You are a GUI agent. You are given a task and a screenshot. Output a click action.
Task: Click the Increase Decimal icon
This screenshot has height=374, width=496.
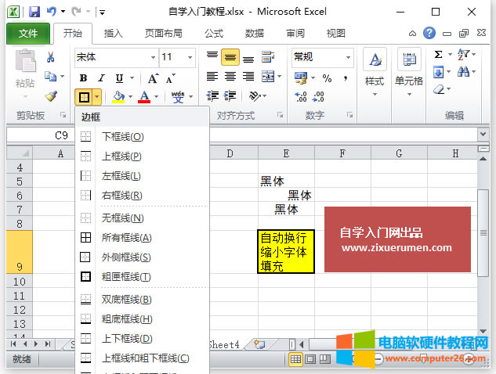(x=301, y=96)
